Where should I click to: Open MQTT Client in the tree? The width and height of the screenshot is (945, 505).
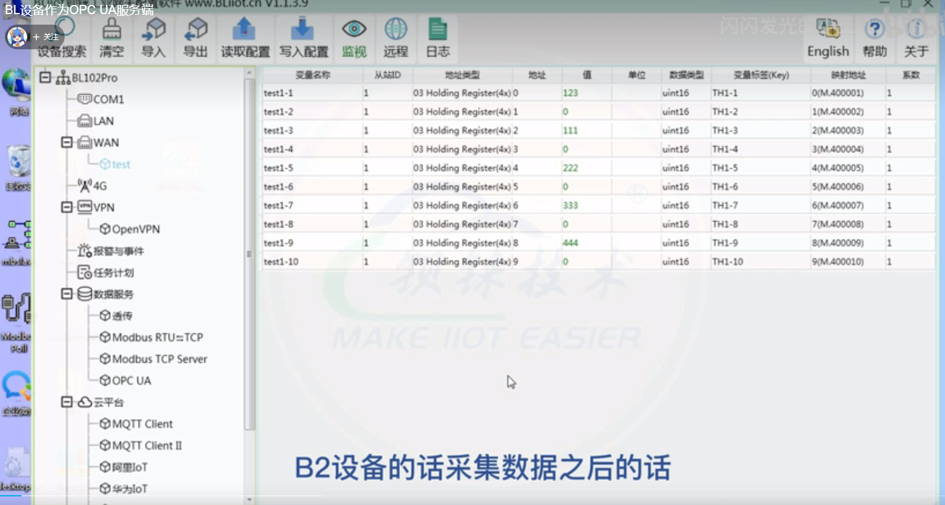[142, 424]
